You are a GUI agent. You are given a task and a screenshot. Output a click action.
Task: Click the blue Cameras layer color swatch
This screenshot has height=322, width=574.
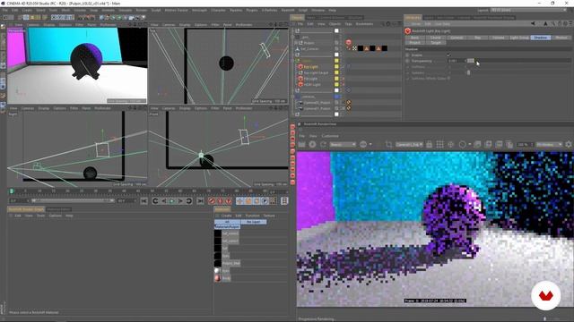point(336,97)
